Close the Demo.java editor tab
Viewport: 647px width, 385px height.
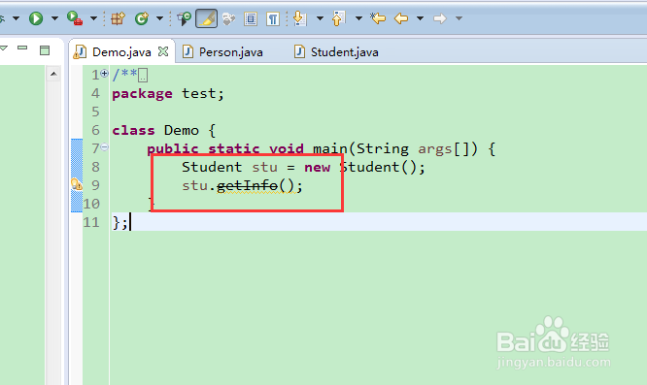(x=163, y=51)
